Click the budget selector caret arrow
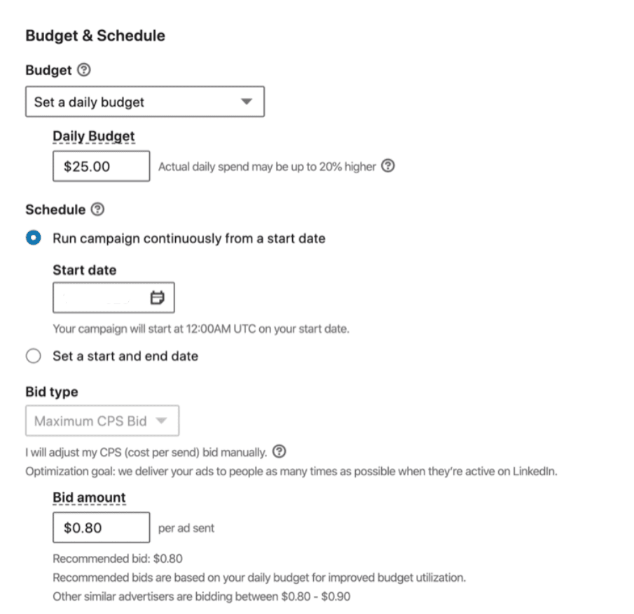 [x=248, y=101]
